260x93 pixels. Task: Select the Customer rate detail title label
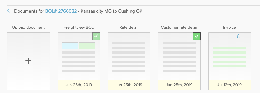179,27
